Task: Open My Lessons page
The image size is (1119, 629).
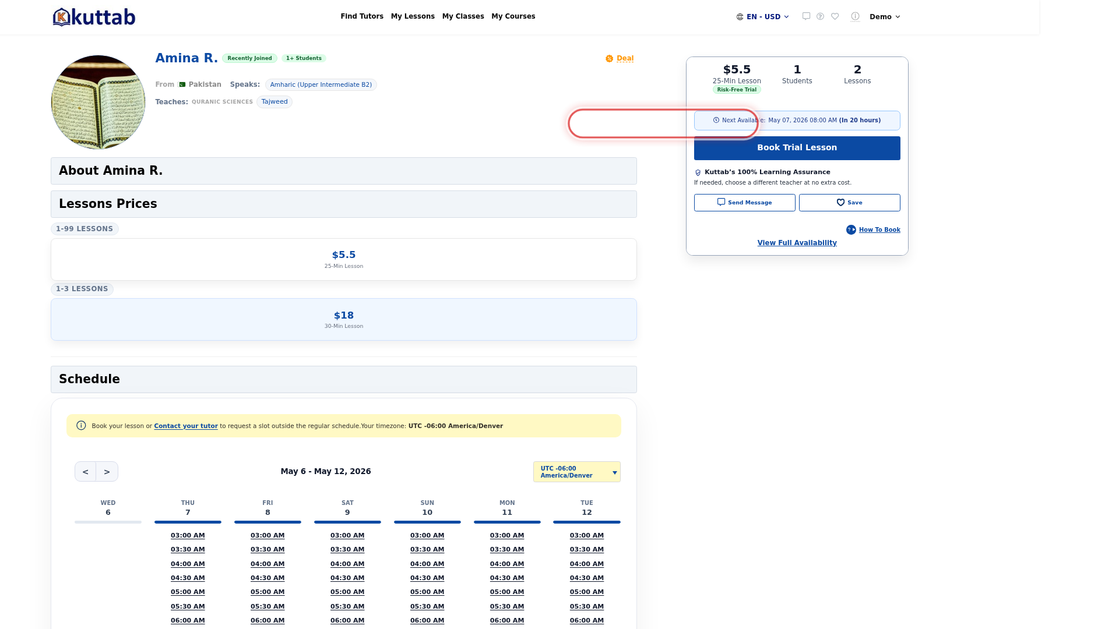Action: pos(413,16)
